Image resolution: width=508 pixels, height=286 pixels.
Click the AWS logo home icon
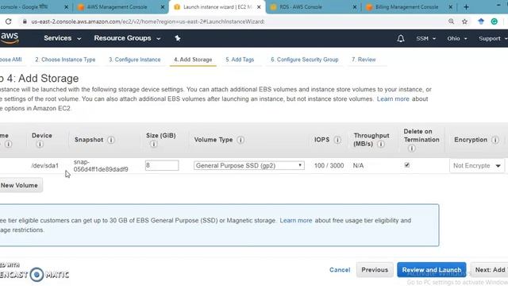point(10,38)
